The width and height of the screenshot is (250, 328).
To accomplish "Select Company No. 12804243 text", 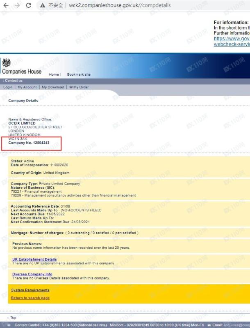I will click(29, 143).
